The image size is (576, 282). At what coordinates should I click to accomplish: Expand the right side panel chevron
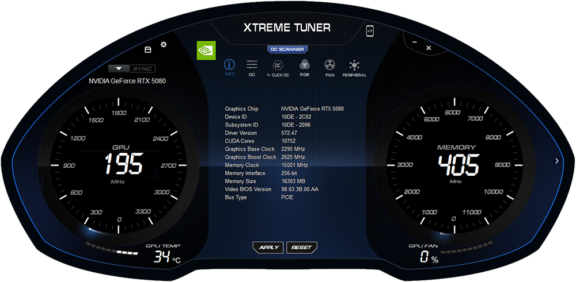(x=557, y=161)
